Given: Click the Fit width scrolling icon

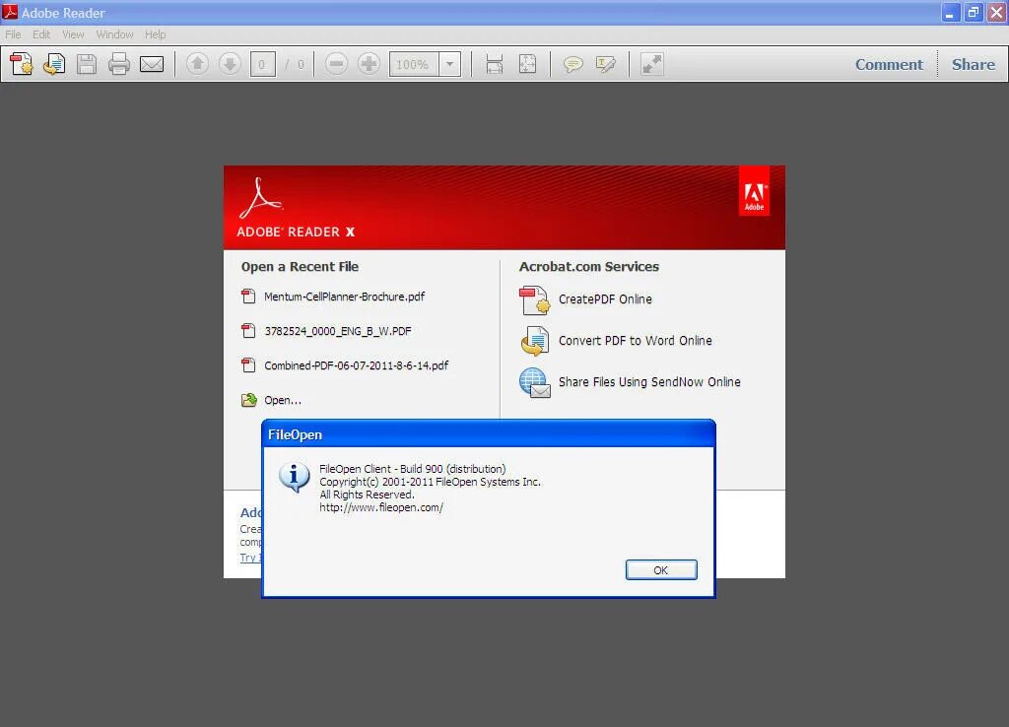Looking at the screenshot, I should pos(495,64).
